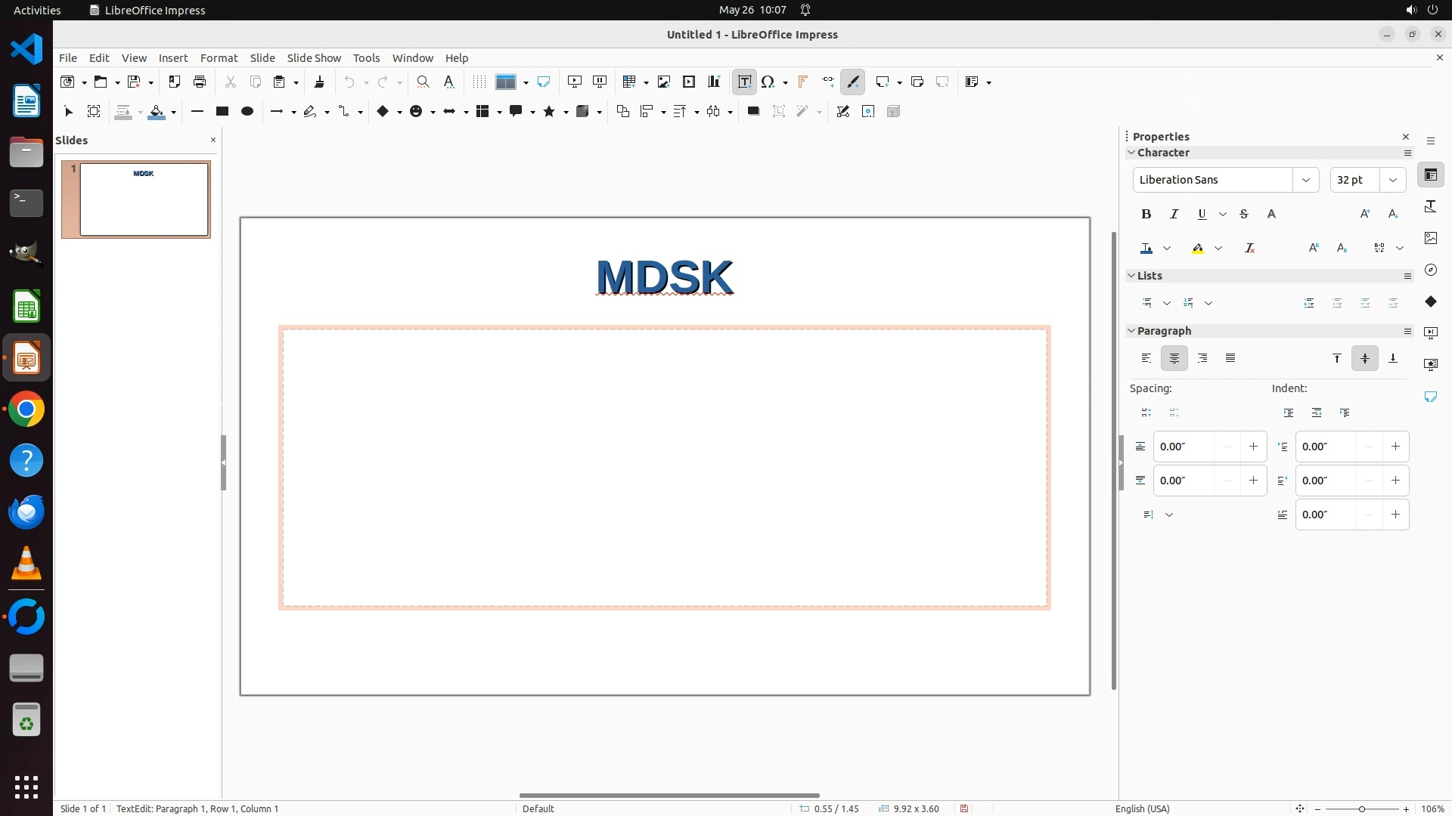The width and height of the screenshot is (1452, 816).
Task: Enable Align Right paragraph alignment
Action: point(1202,358)
